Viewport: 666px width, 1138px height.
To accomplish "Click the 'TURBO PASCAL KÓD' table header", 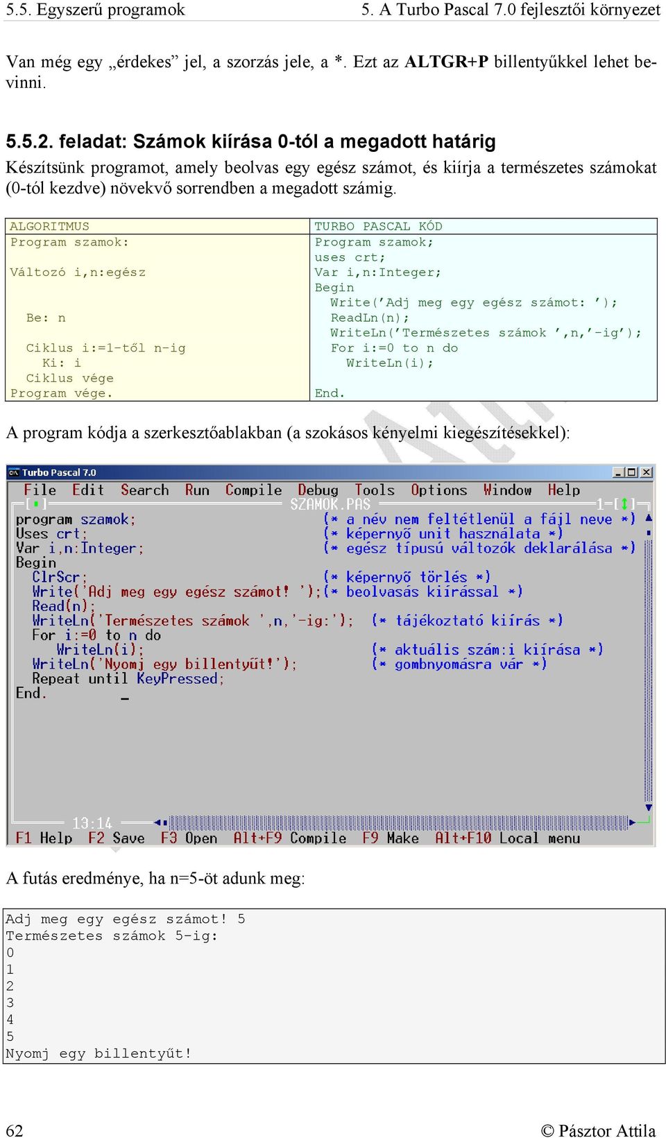I will click(x=378, y=227).
